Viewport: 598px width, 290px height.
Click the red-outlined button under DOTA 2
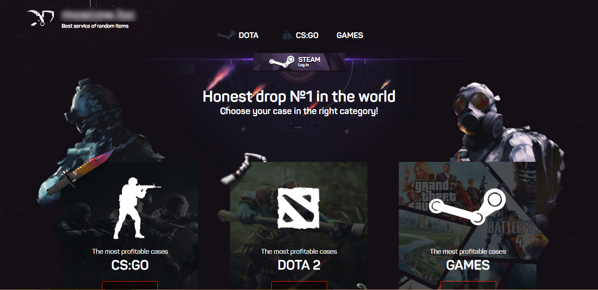click(x=299, y=286)
